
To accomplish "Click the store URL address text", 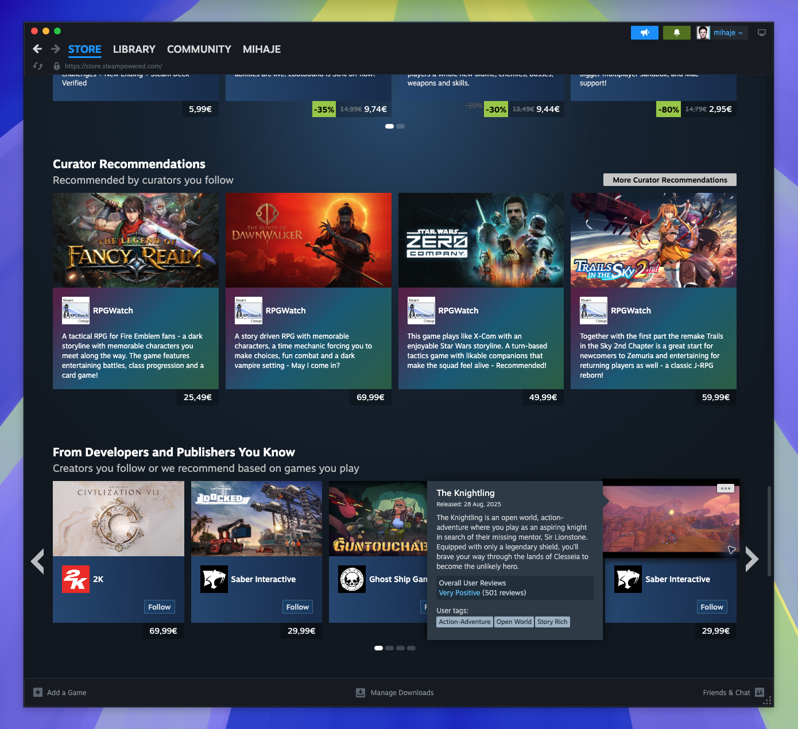I will click(113, 66).
